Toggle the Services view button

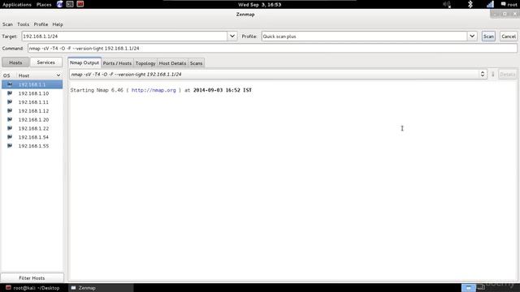[46, 62]
